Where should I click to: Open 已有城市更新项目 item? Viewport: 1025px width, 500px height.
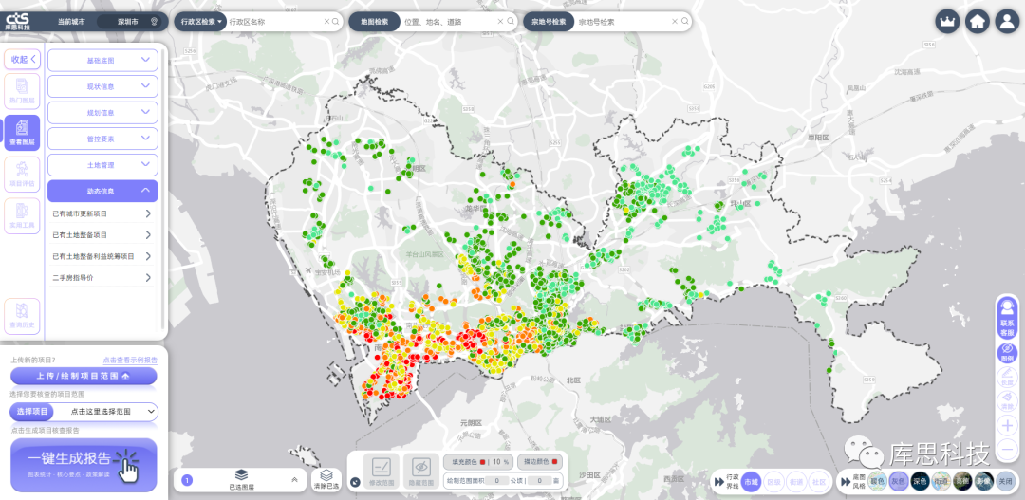(x=102, y=213)
